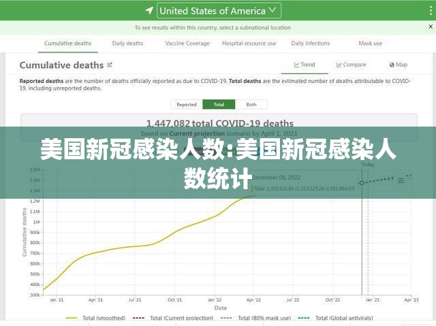Viewport: 436px width, 326px height.
Task: Click the share icon beside Cumulative deaths heading
Action: [110, 65]
